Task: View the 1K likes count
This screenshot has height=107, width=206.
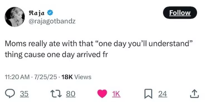Action: pyautogui.click(x=116, y=94)
